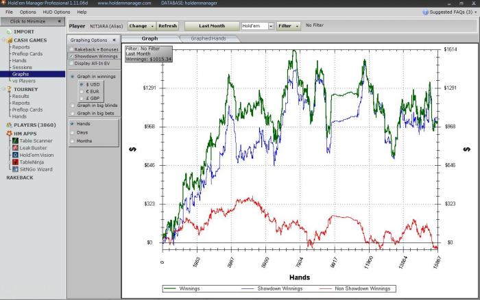Click the Winnings $1015.34 summary box

click(149, 54)
